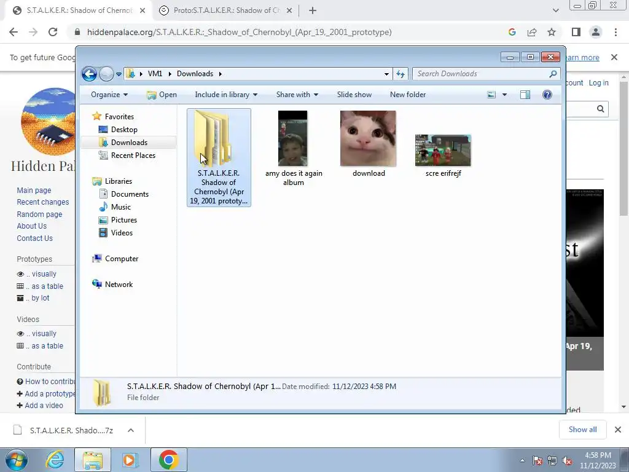
Task: Click magnifier icon in Search Downloads box
Action: pos(553,74)
